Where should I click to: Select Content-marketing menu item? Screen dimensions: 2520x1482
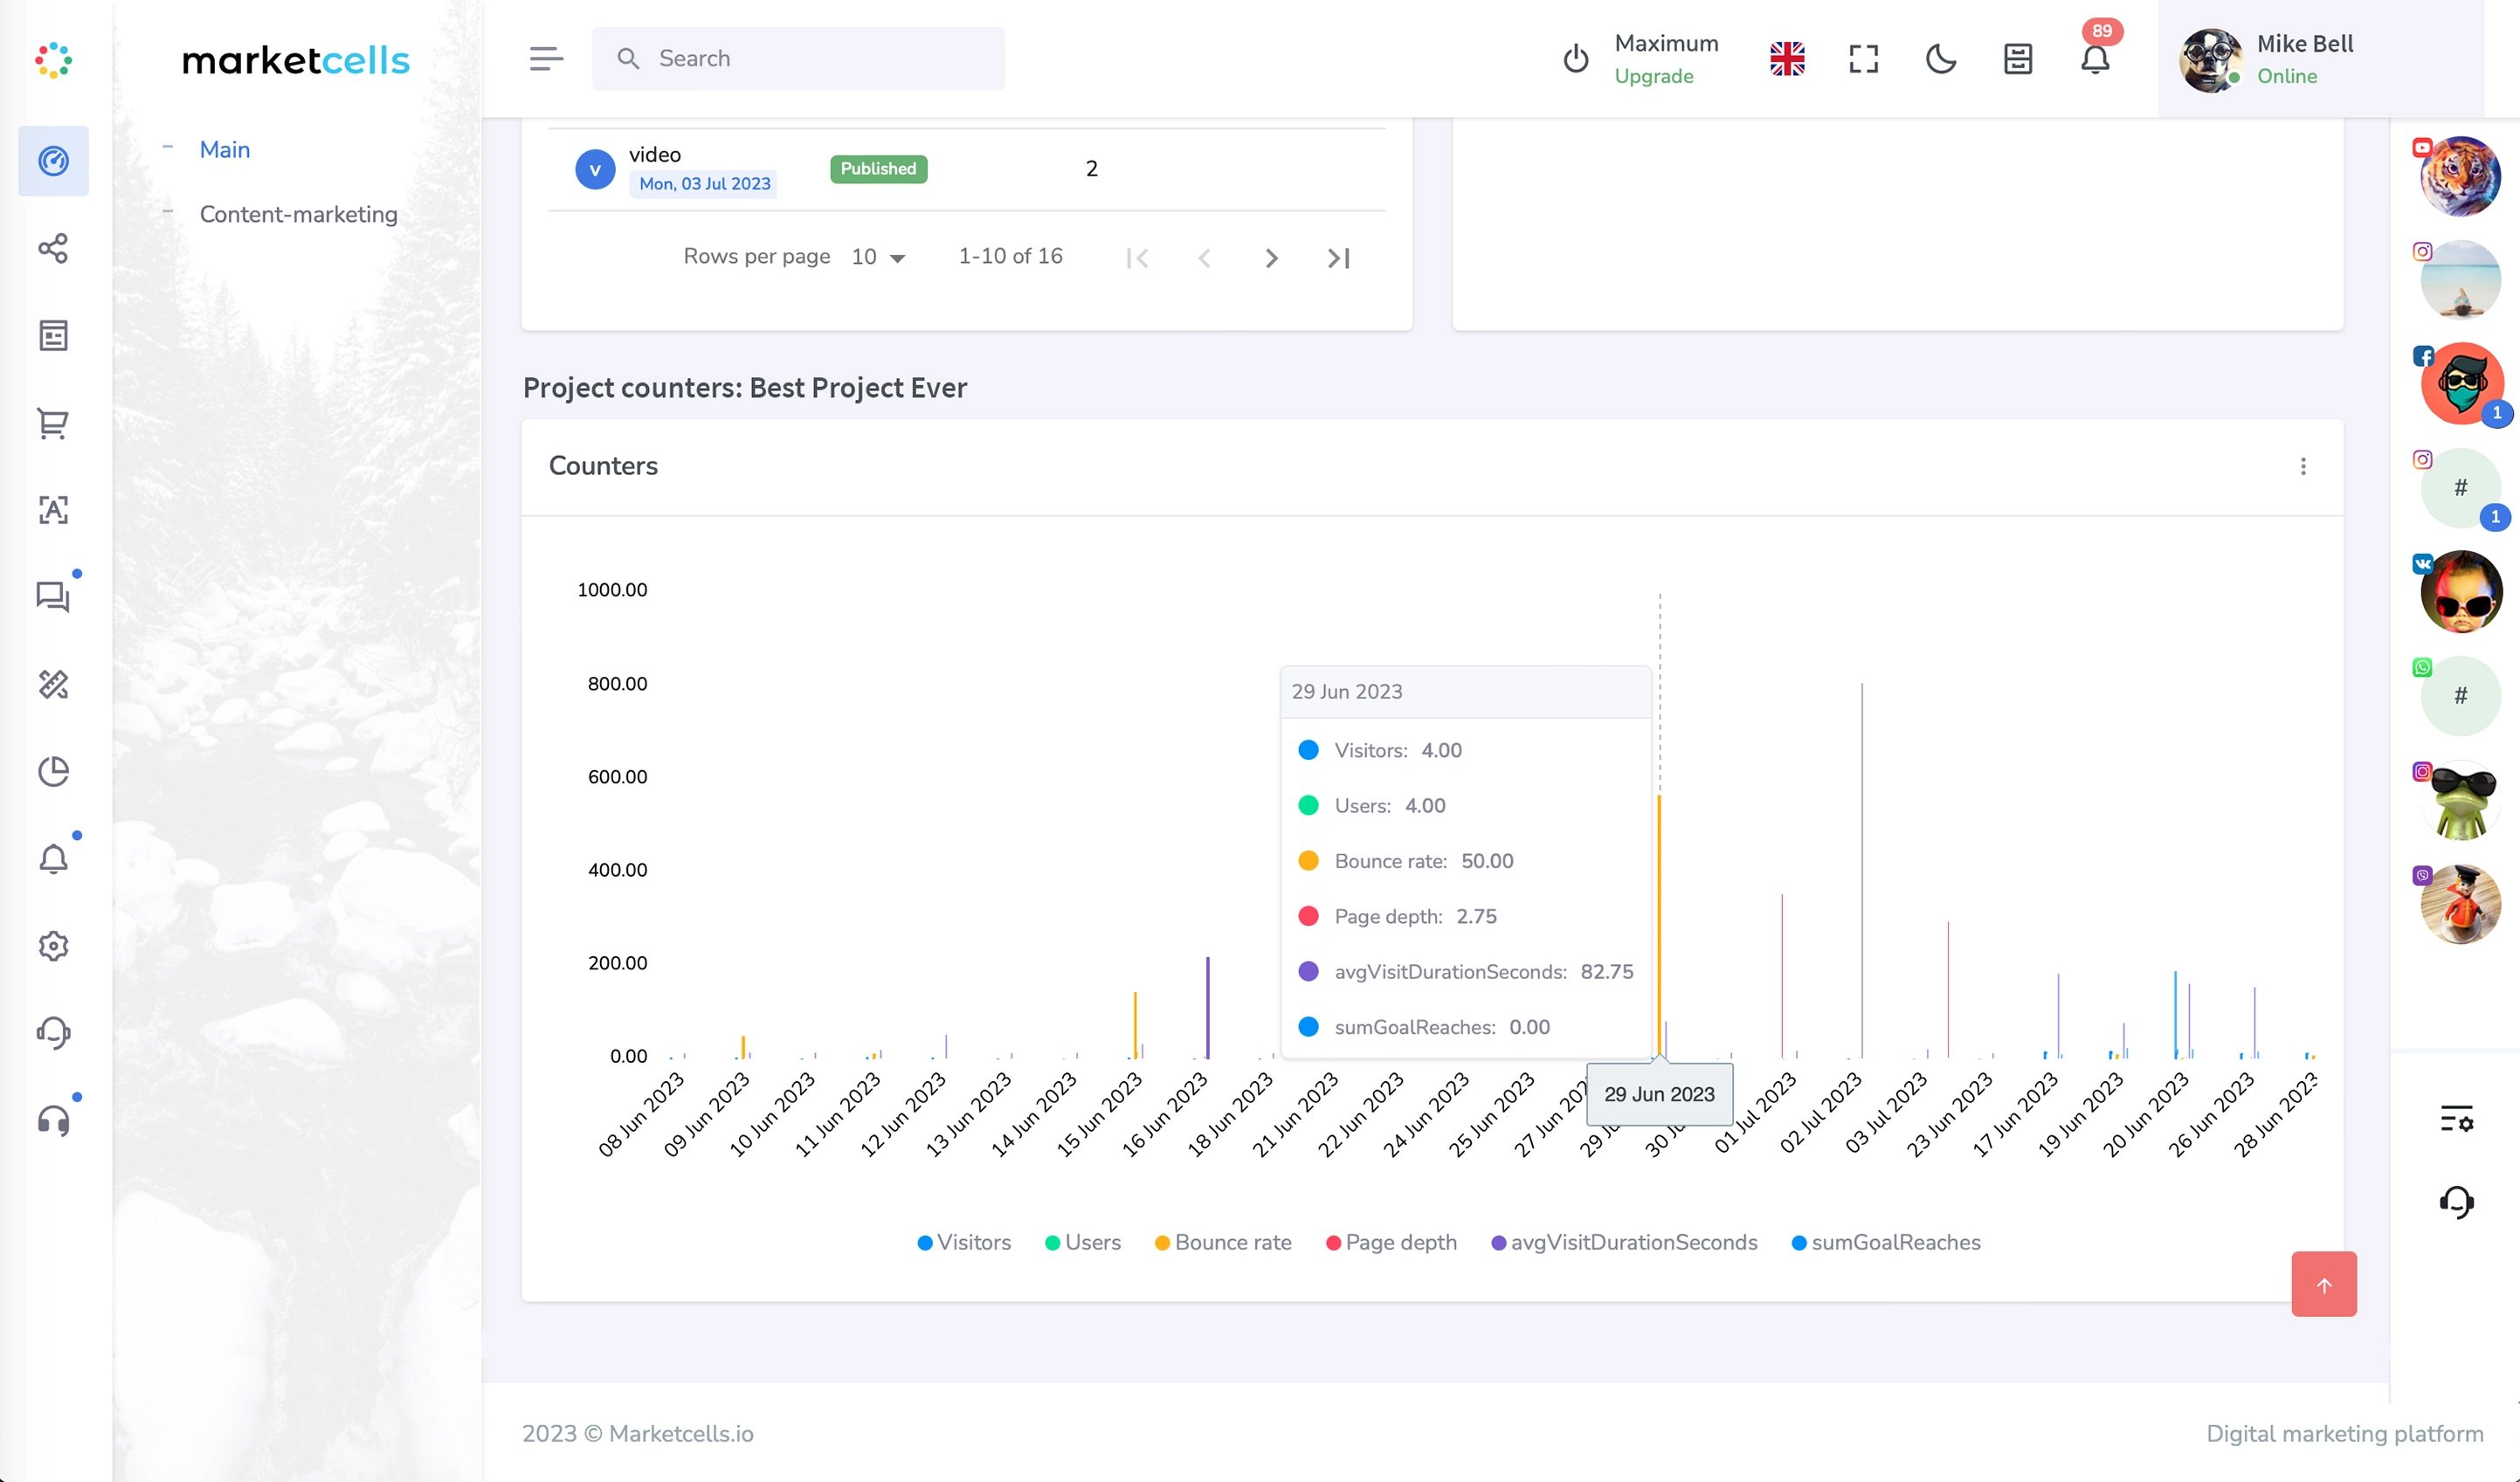(298, 214)
